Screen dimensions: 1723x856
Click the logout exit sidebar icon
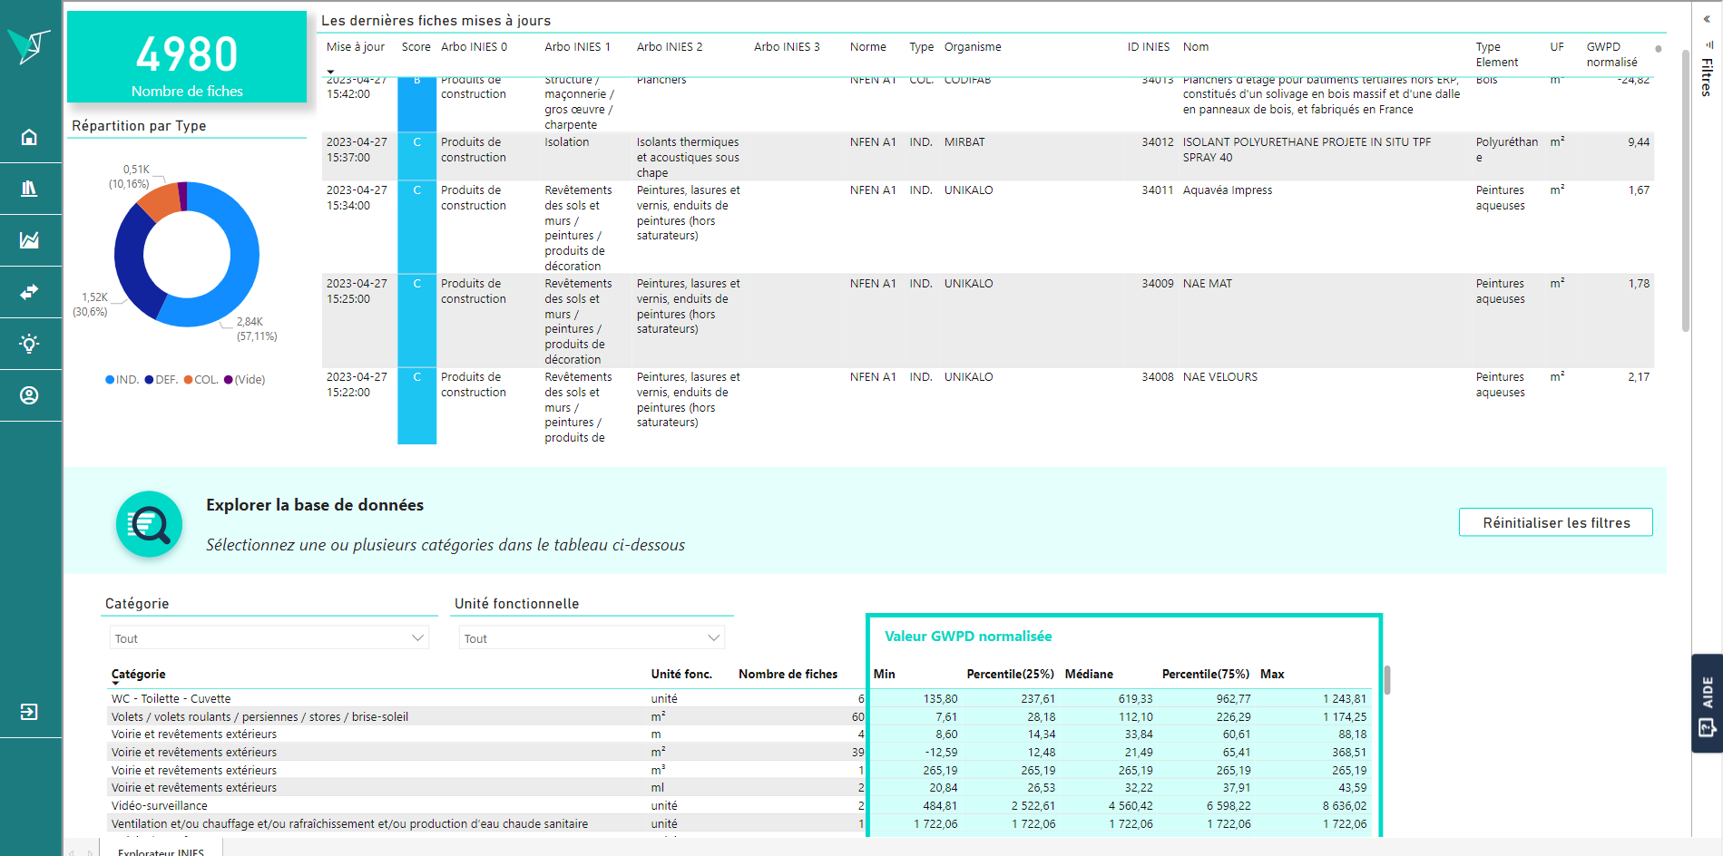[29, 712]
